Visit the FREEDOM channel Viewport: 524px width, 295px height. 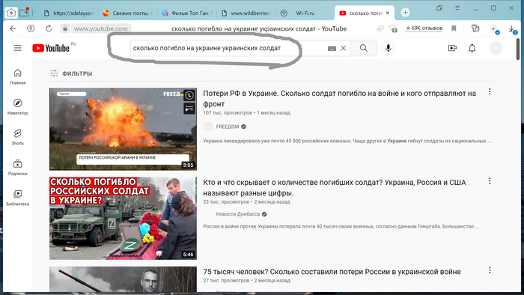tap(228, 127)
